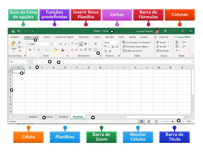This screenshot has width=203, height=152.
Task: Open Formatação Condicional
Action: (137, 42)
